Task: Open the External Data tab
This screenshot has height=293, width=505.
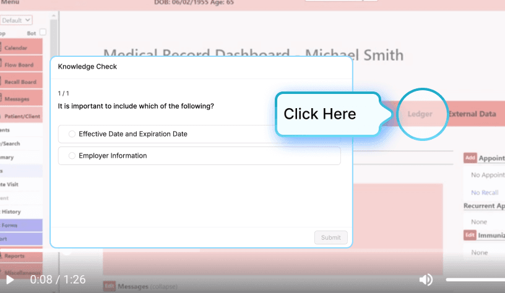Action: pyautogui.click(x=472, y=114)
